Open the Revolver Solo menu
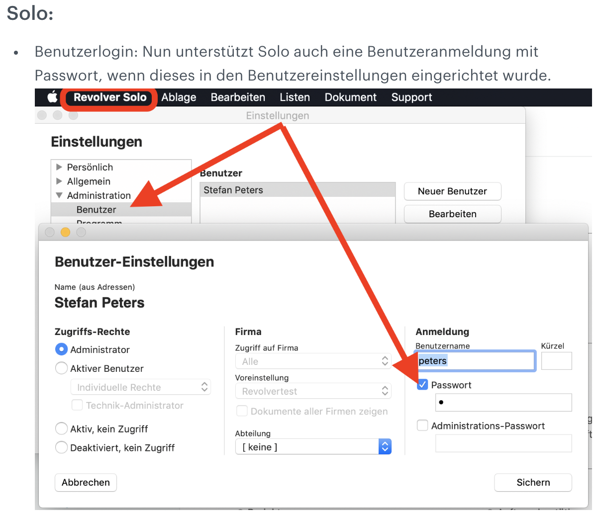The height and width of the screenshot is (513, 599). click(x=110, y=97)
